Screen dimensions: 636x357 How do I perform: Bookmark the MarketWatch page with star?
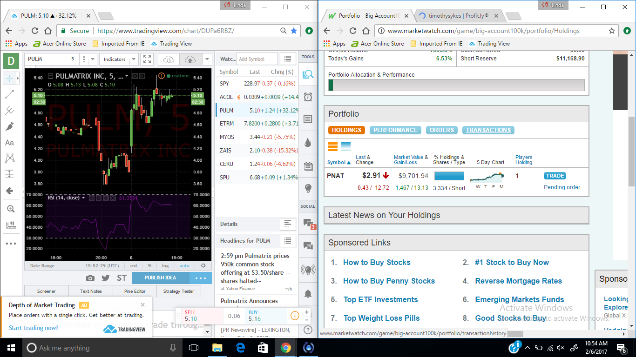pyautogui.click(x=612, y=31)
